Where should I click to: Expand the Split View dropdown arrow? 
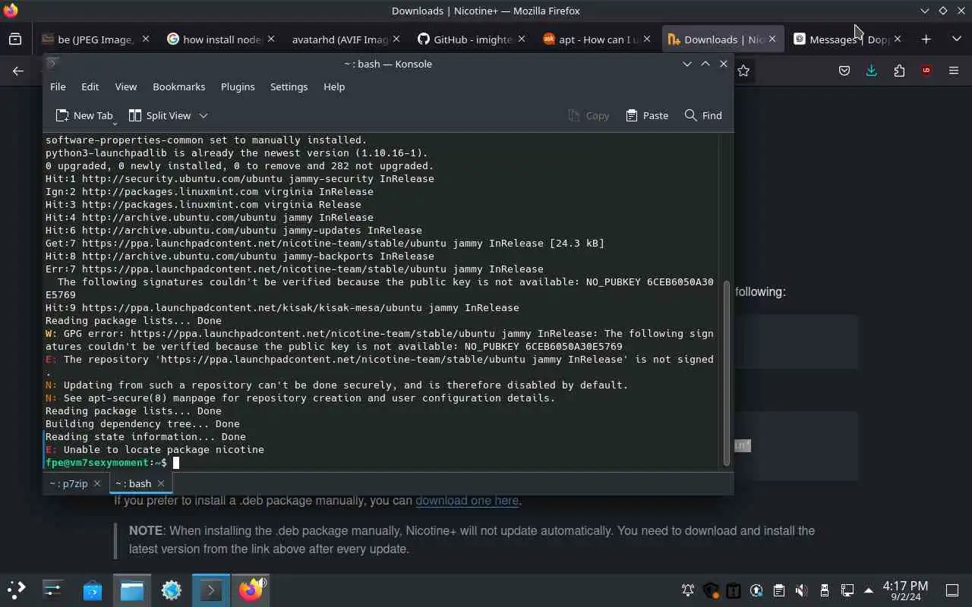[203, 115]
